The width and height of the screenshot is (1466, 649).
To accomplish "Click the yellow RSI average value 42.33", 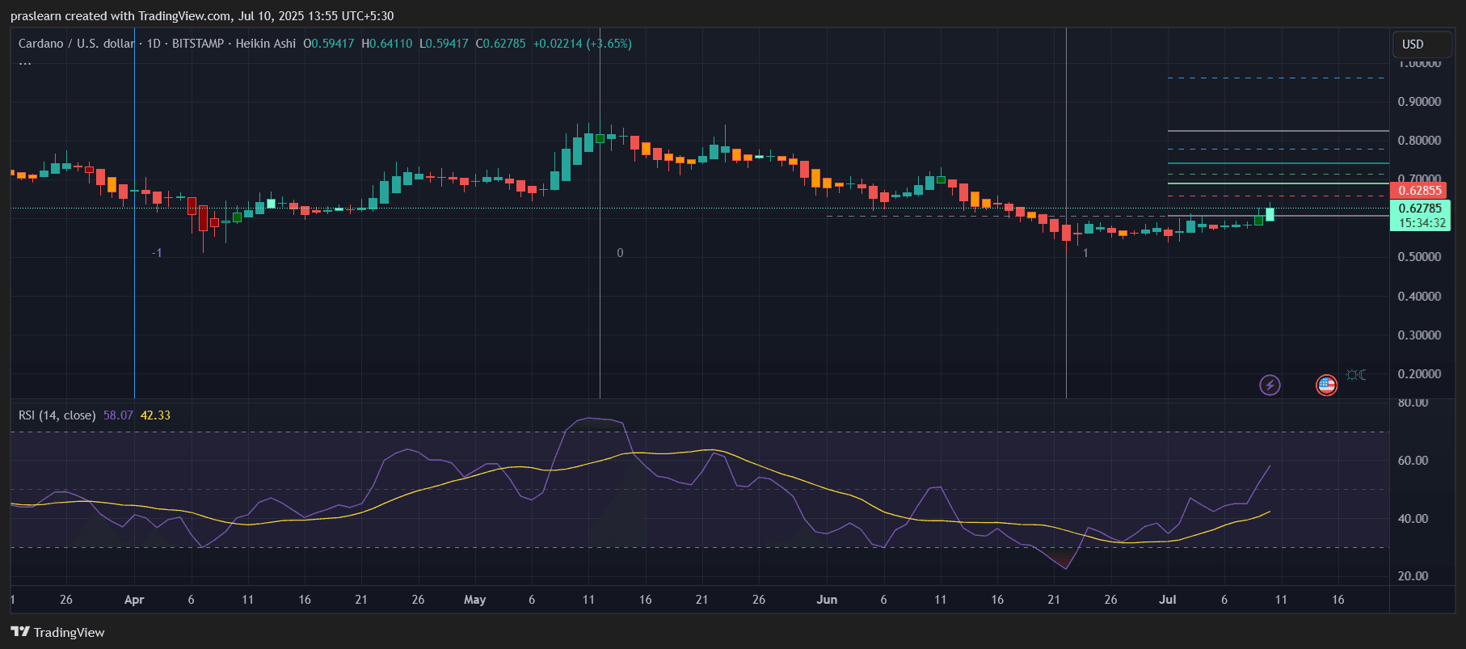I will tap(155, 415).
